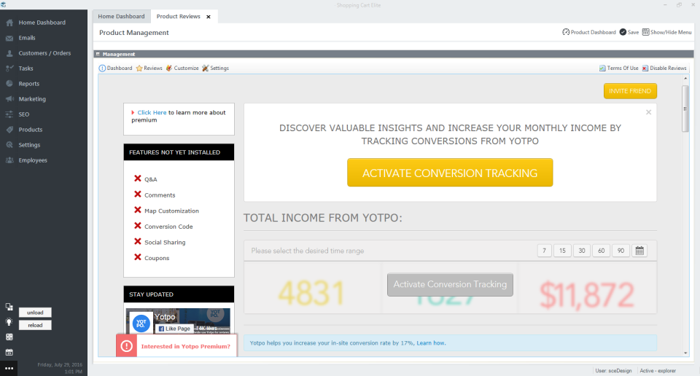Click Interested in Yotpo Premium popup
Image resolution: width=700 pixels, height=376 pixels.
tap(176, 346)
